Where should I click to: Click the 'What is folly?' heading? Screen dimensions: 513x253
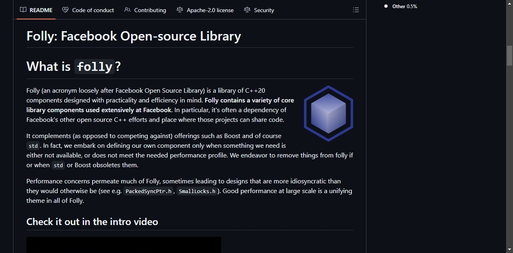(73, 66)
